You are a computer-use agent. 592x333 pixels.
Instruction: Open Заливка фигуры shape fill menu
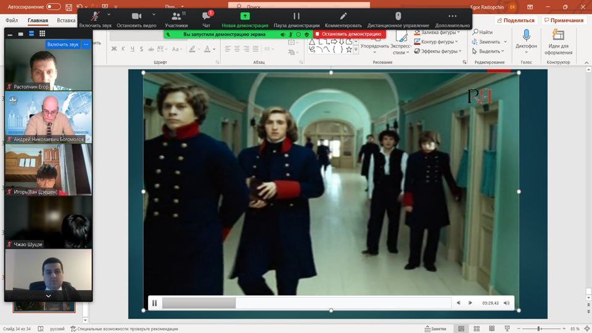[437, 33]
